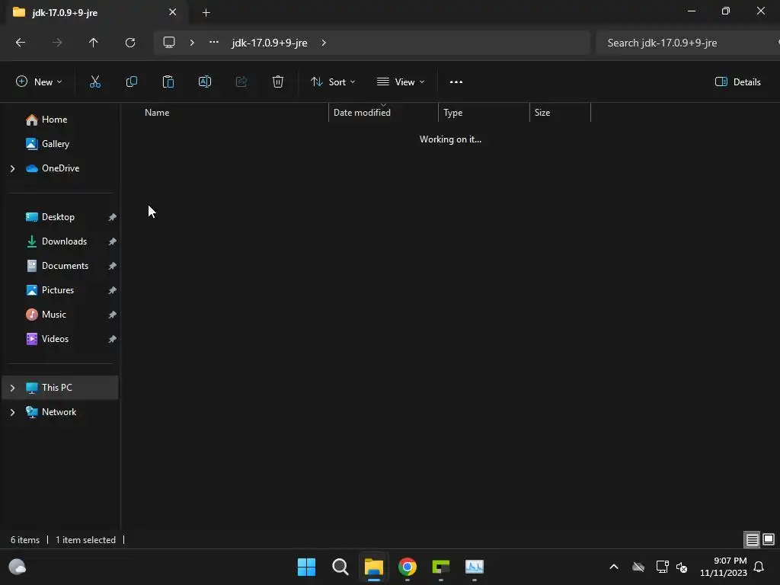This screenshot has height=585, width=780.
Task: Sort by Date modified column
Action: point(362,113)
